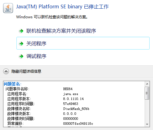Select the java.exe application name value
The height and width of the screenshot is (130, 153).
point(70,94)
